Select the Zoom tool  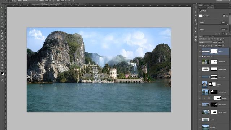coord(2,68)
